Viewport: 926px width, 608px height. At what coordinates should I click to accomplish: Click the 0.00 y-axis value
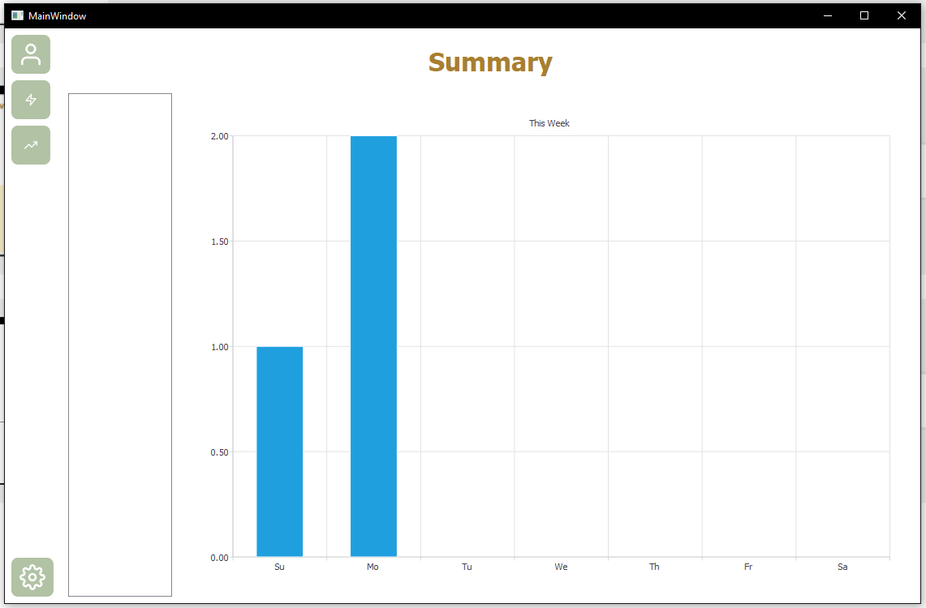point(219,558)
